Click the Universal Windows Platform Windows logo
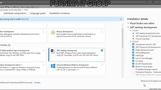This screenshot has height=90, width=161. (53, 66)
